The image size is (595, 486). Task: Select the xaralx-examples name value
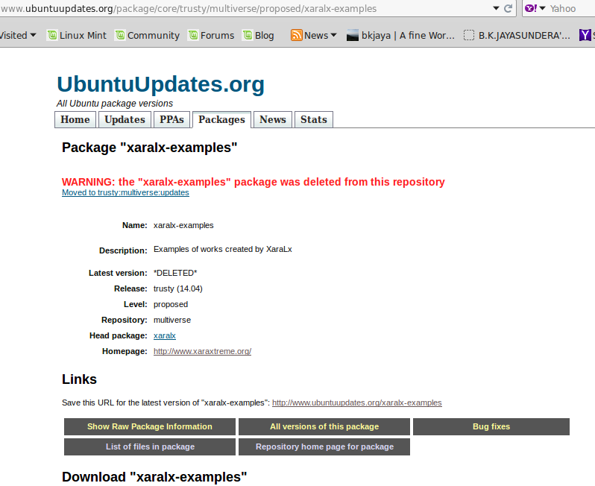(183, 225)
